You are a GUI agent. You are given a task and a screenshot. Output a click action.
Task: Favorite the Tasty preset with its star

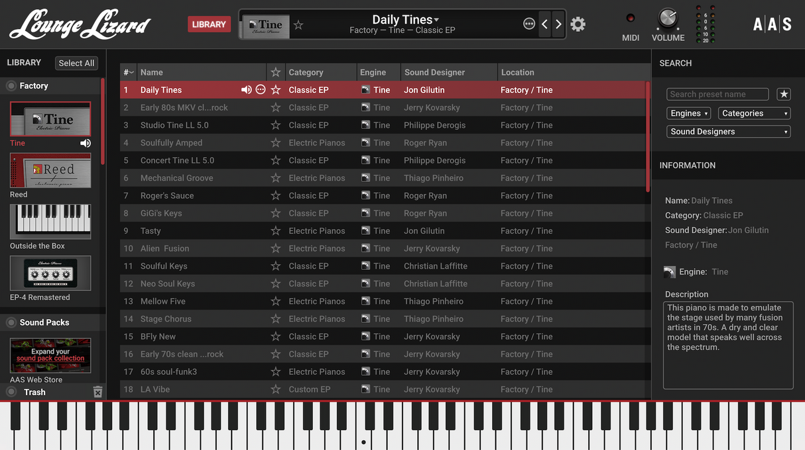pyautogui.click(x=276, y=231)
